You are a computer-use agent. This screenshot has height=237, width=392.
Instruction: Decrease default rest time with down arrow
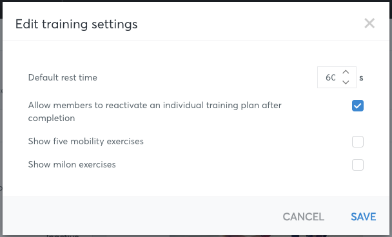point(346,82)
